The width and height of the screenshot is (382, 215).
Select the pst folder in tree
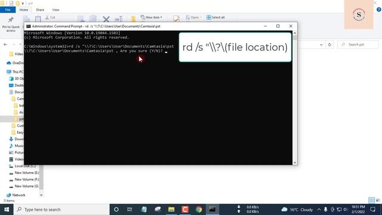[19, 119]
